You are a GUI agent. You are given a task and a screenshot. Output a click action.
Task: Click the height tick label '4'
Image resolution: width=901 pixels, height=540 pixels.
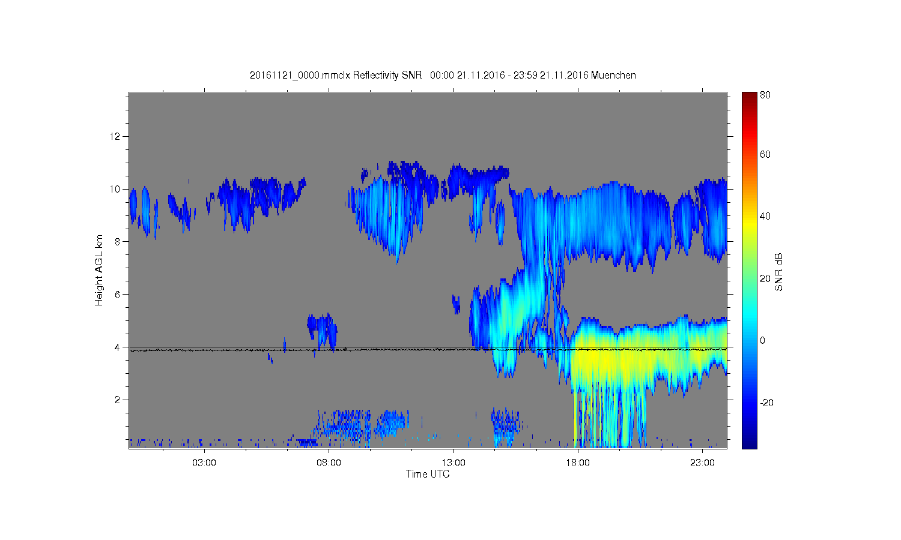[x=118, y=347]
